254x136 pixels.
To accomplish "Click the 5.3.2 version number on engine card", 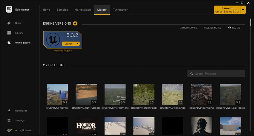I will 72,35.
